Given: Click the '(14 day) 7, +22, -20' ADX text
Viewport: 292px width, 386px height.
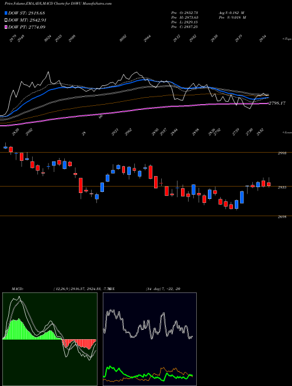Looking at the screenshot, I should tap(163, 289).
